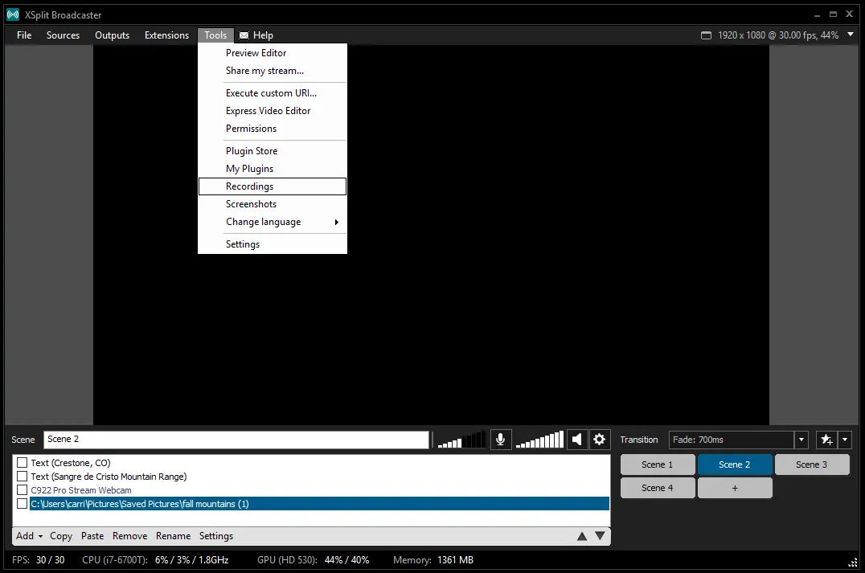Open the Plugin Store
The height and width of the screenshot is (573, 865).
[273, 151]
